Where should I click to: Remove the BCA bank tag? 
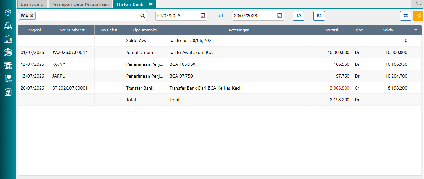tap(32, 16)
